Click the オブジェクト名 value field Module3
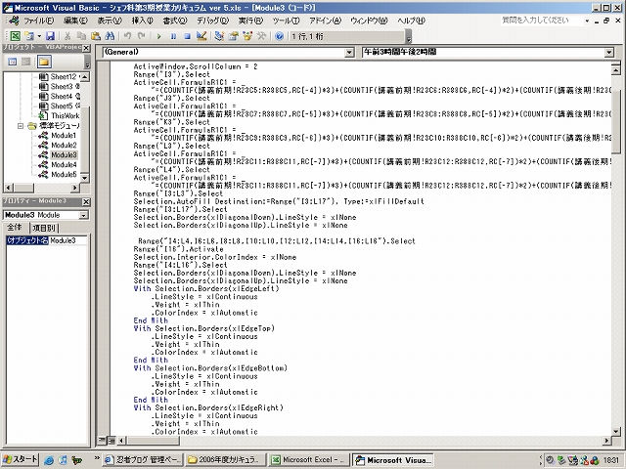 coord(67,240)
